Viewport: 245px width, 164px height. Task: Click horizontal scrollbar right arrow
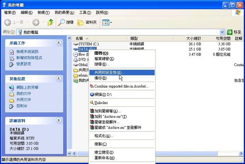tap(241, 153)
